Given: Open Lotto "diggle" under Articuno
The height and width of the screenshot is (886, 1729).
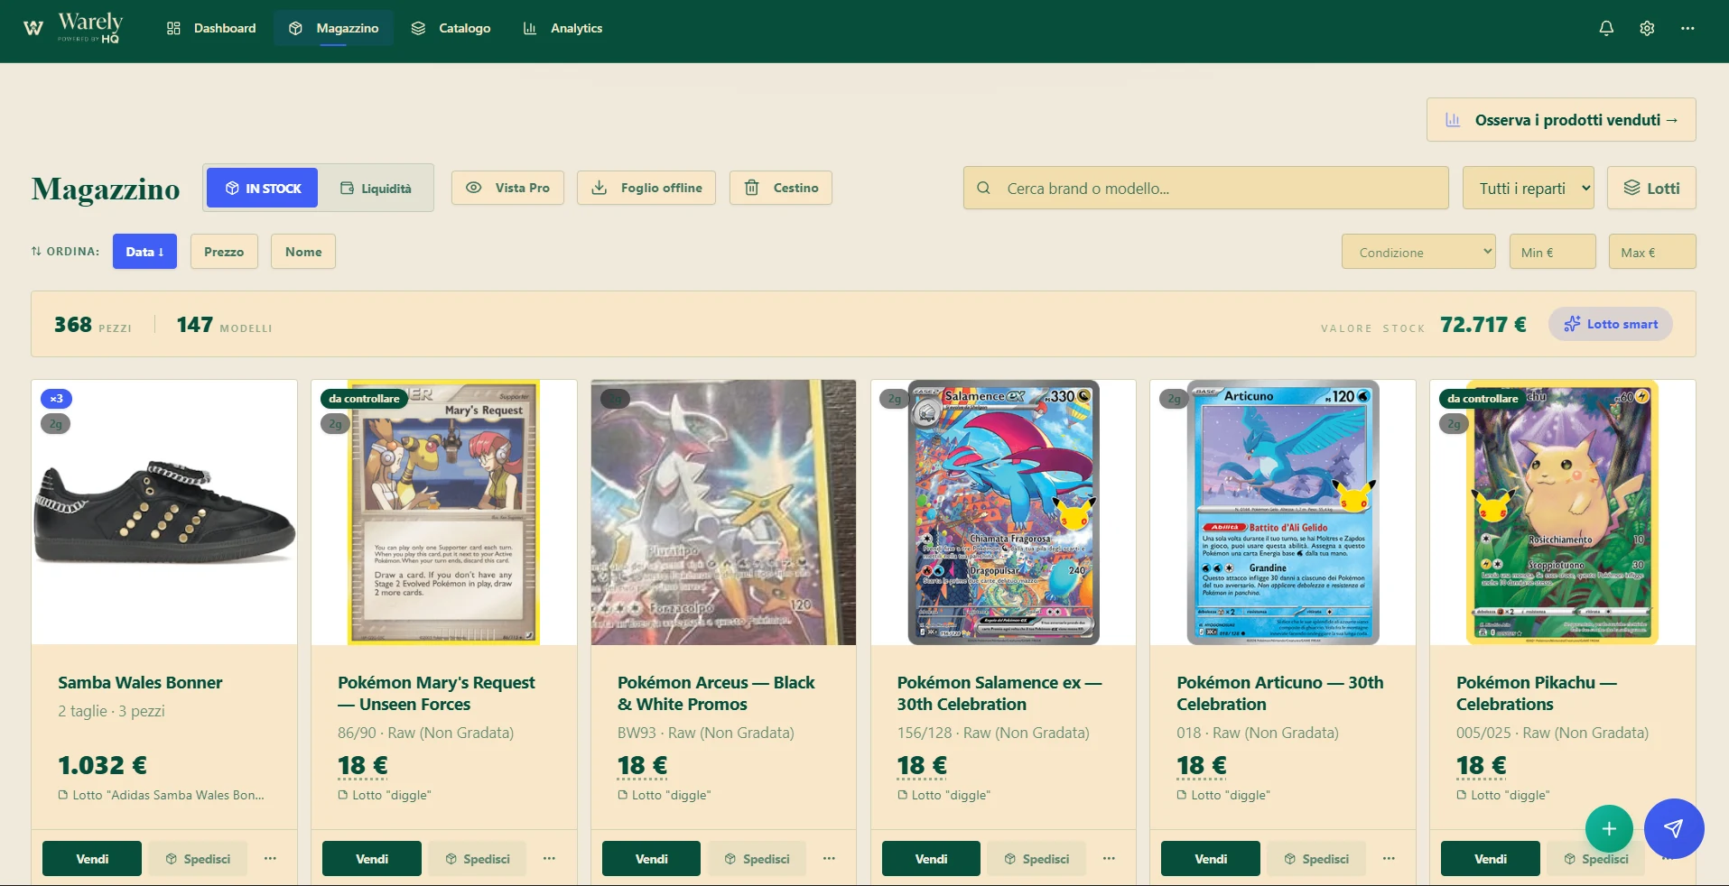Looking at the screenshot, I should (1223, 795).
